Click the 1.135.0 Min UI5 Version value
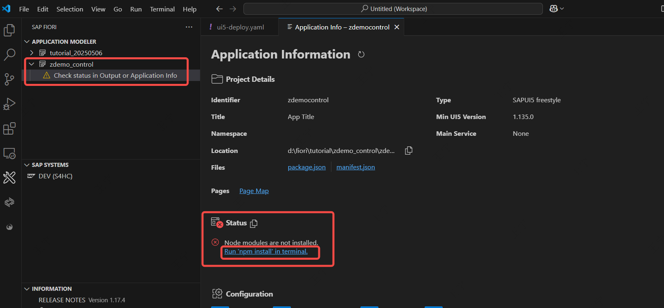The image size is (664, 308). point(523,117)
